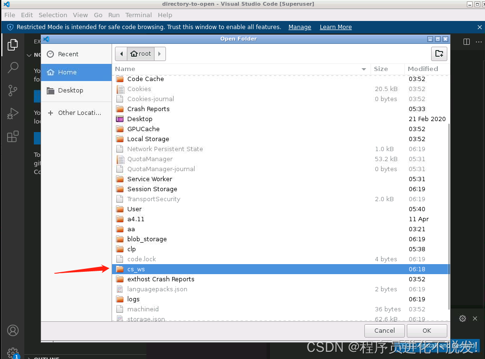Click the Cancel button
The width and height of the screenshot is (485, 359).
(384, 330)
